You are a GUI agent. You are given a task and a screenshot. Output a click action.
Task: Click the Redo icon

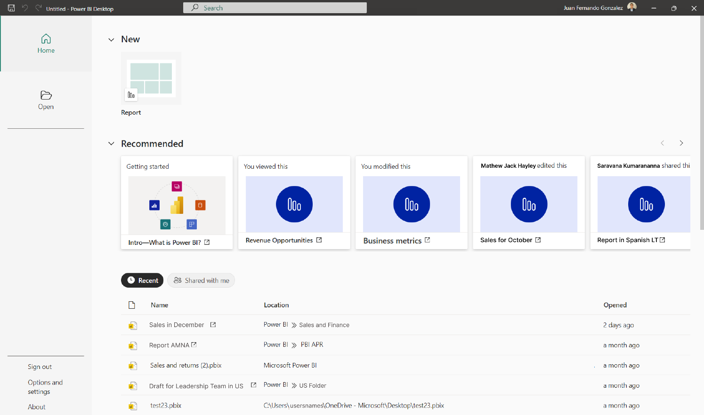click(x=38, y=8)
